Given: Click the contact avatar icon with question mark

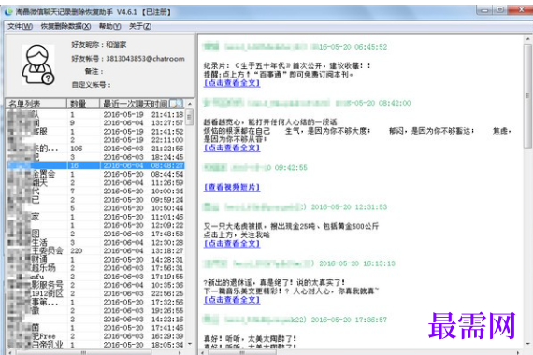Looking at the screenshot, I should 38,64.
